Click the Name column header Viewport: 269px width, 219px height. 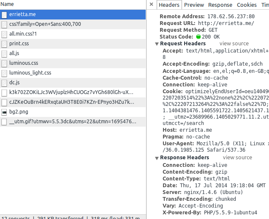[x=7, y=4]
